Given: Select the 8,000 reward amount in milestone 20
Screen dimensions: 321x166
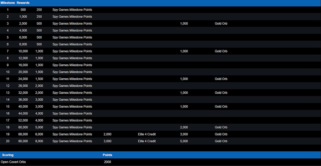Looking at the screenshot, I should [39, 141].
